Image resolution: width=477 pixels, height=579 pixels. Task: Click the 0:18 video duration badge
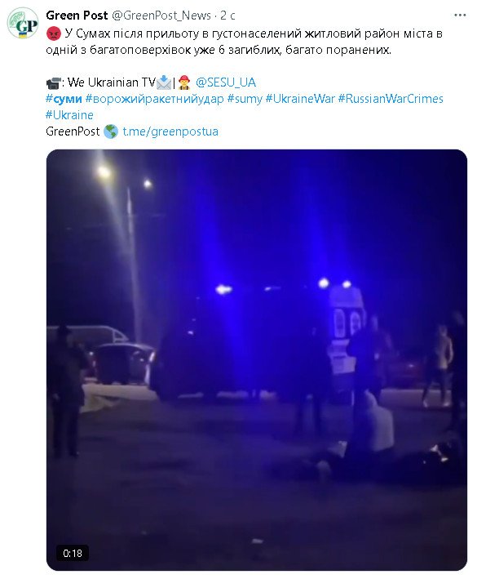(x=73, y=553)
